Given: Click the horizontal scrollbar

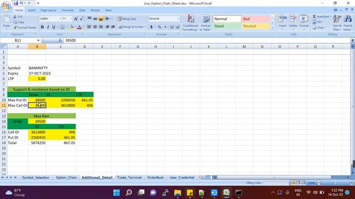Looking at the screenshot, I should tap(273, 177).
